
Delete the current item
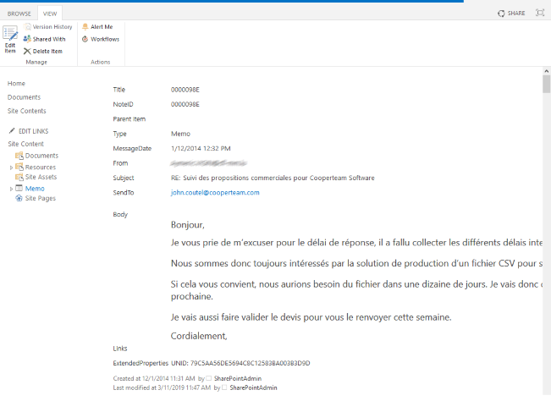43,52
